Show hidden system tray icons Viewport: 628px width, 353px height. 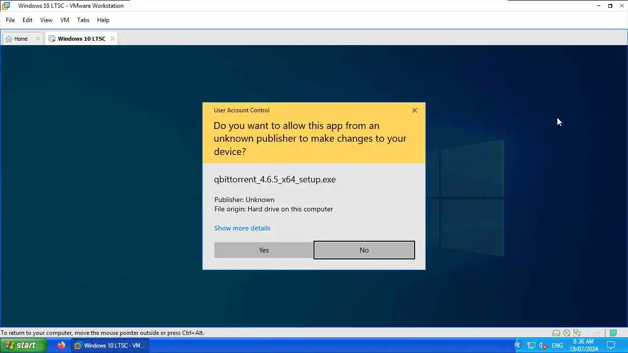(517, 345)
